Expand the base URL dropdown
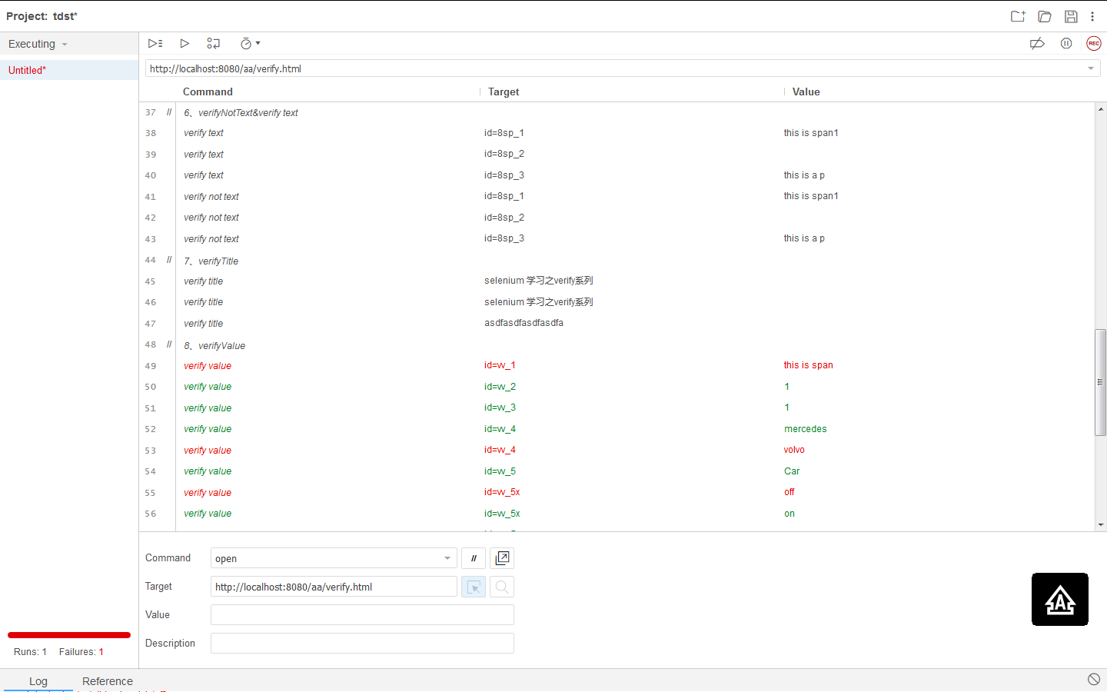This screenshot has height=692, width=1107. [x=1090, y=68]
